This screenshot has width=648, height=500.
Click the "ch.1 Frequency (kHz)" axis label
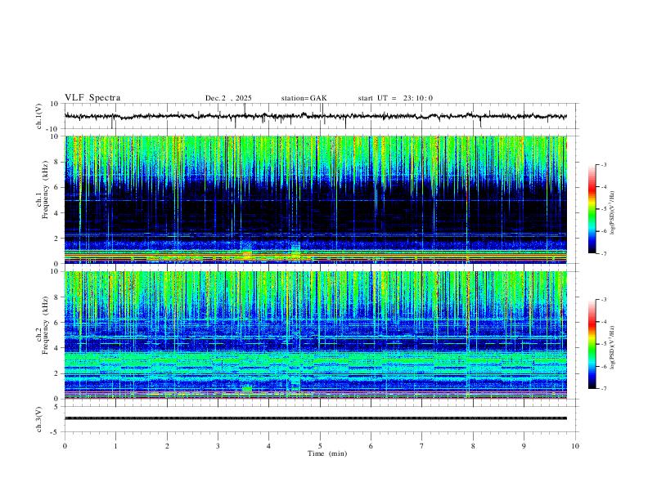click(43, 190)
